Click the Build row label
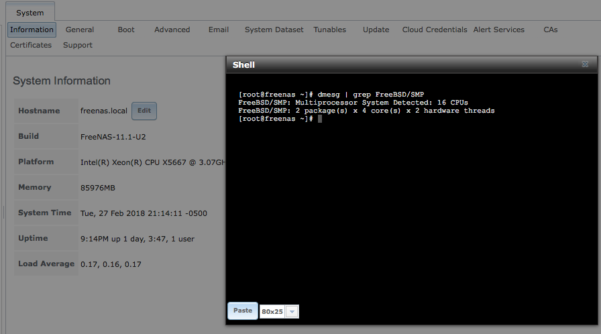The image size is (601, 334). click(29, 136)
